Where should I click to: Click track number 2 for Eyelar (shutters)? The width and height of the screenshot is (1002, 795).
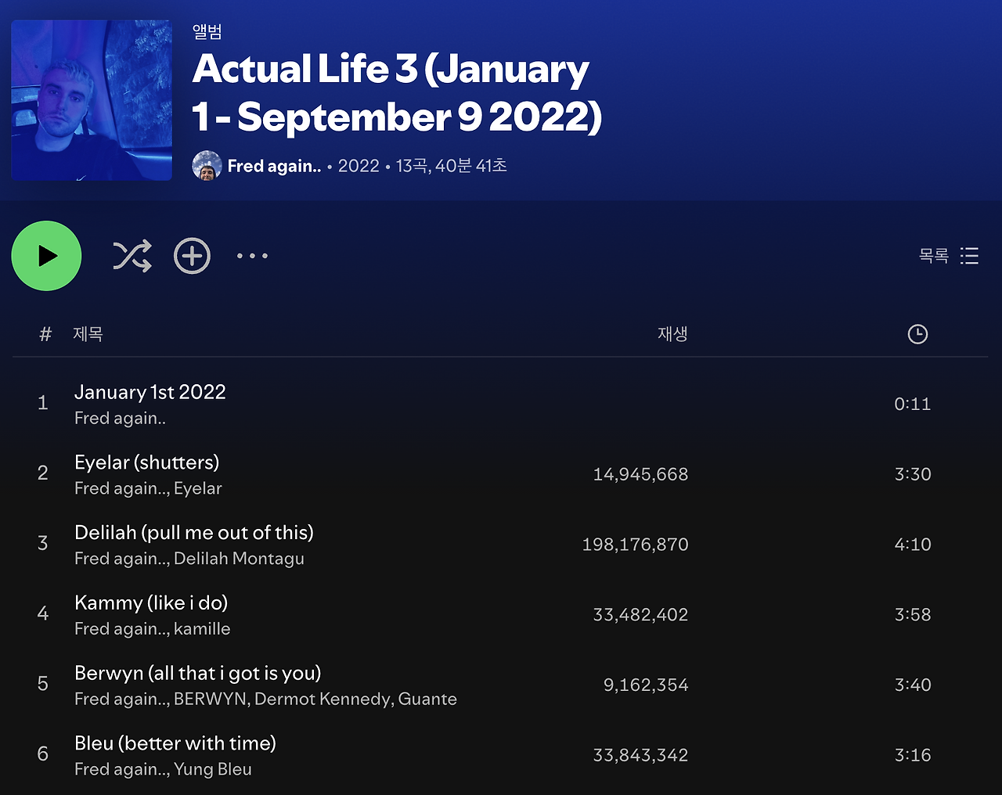coord(43,473)
